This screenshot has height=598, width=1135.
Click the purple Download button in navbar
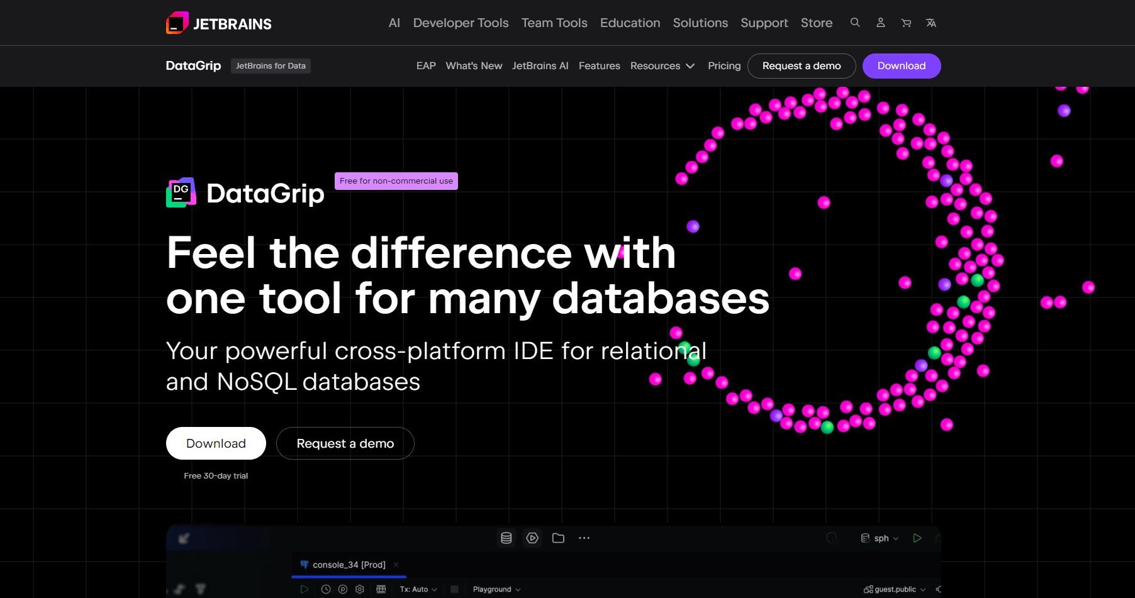tap(901, 66)
